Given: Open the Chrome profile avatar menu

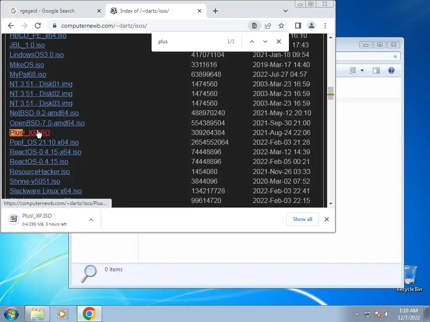Looking at the screenshot, I should click(x=312, y=26).
